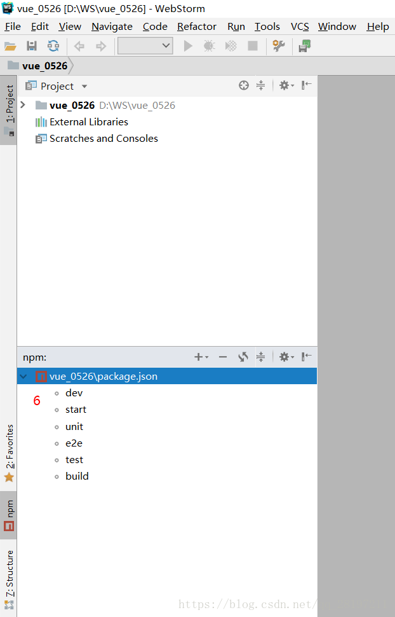Viewport: 395px width, 617px height.
Task: Select the unit npm script
Action: pyautogui.click(x=74, y=427)
